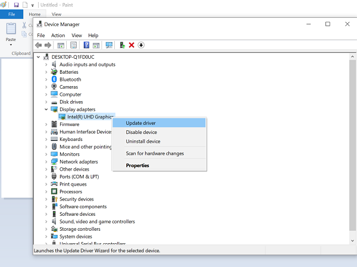This screenshot has height=267, width=357.
Task: Collapse the DESKTOP-Q1FD0UC root node
Action: pyautogui.click(x=39, y=57)
